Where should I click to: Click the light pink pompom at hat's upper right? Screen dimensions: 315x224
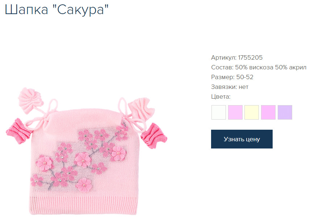click(x=141, y=109)
